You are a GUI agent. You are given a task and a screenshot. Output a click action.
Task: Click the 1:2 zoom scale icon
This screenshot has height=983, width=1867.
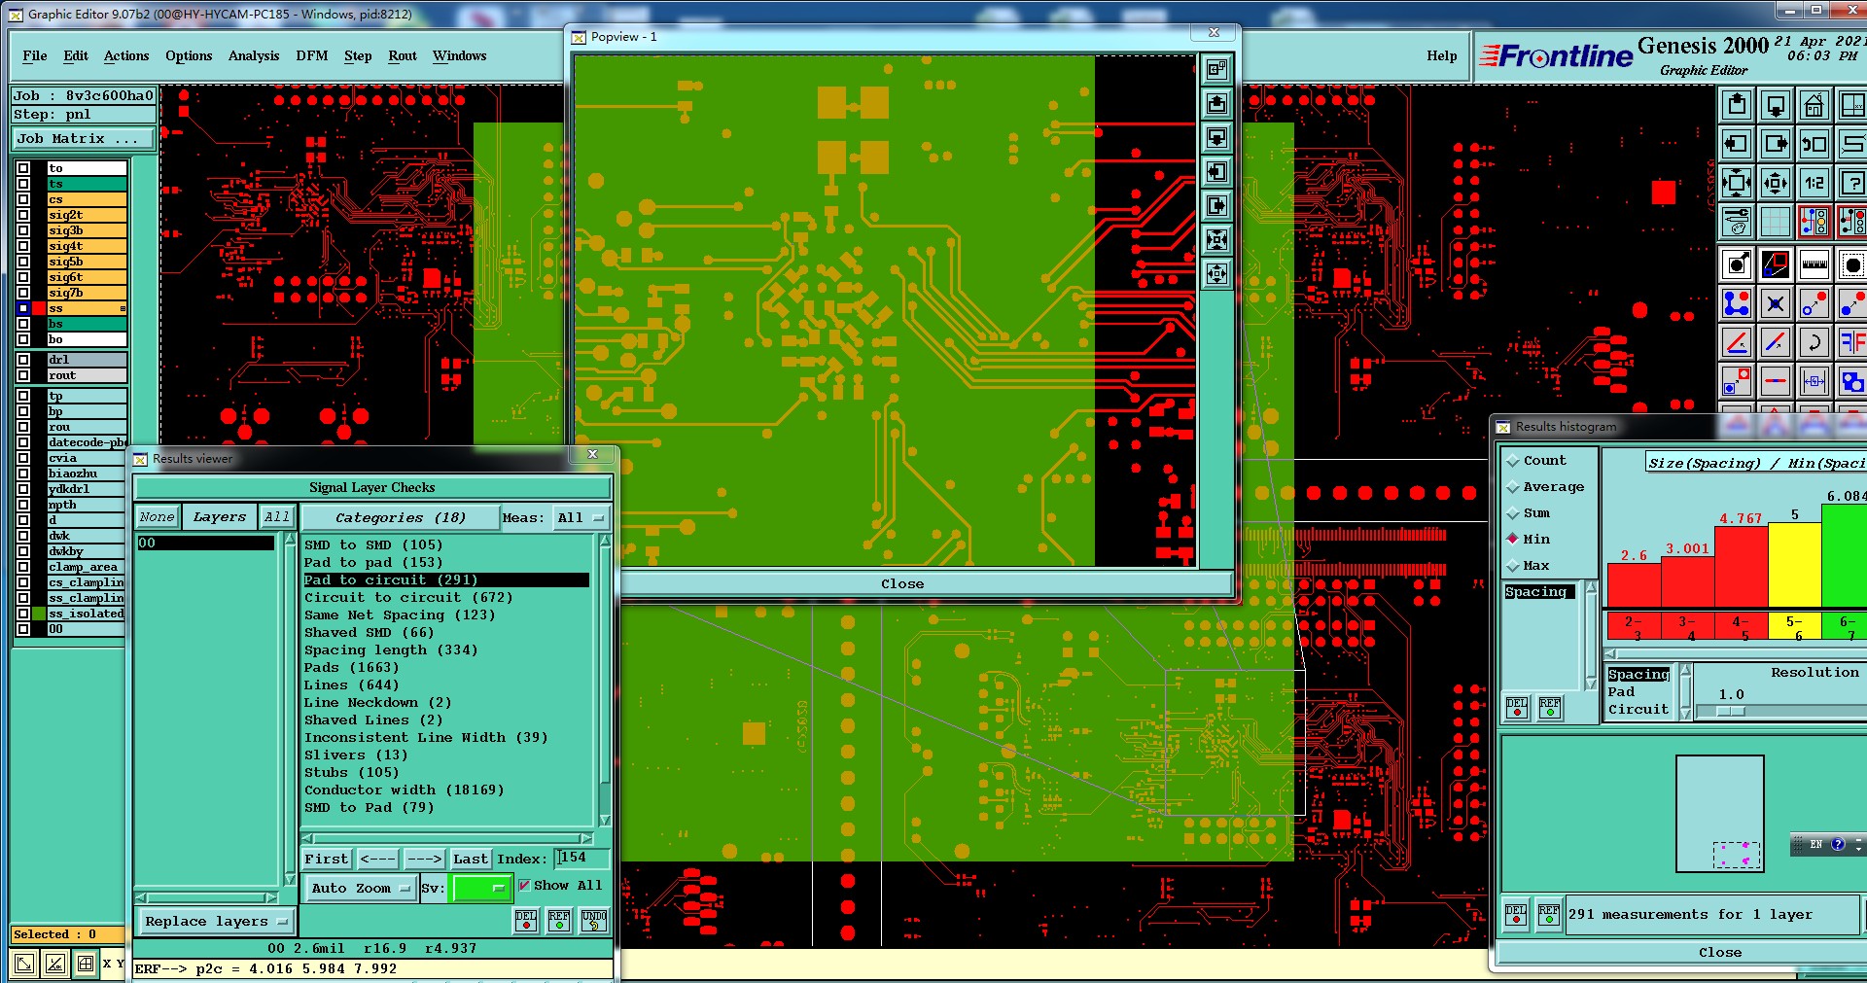pyautogui.click(x=1814, y=183)
